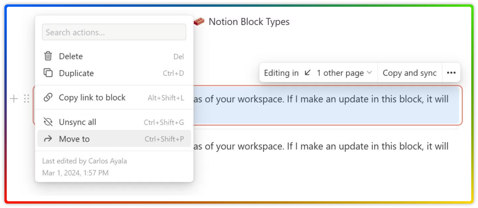Click the plus icon to add a block
This screenshot has width=478, height=208.
pos(14,99)
